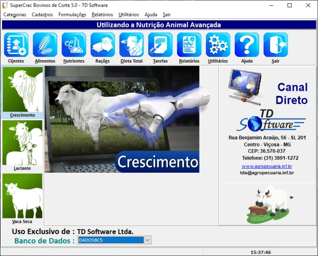Select the Lactante category thumbnail

pos(23,143)
